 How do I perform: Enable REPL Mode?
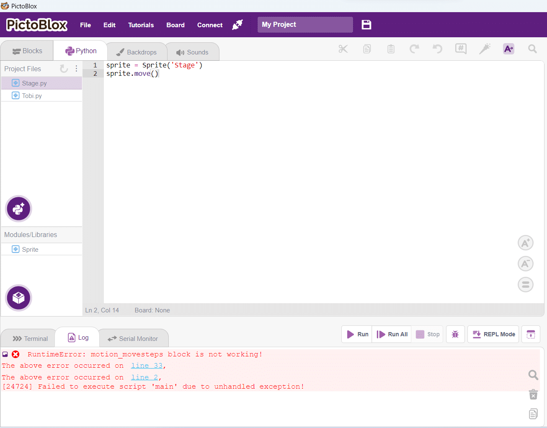point(493,334)
